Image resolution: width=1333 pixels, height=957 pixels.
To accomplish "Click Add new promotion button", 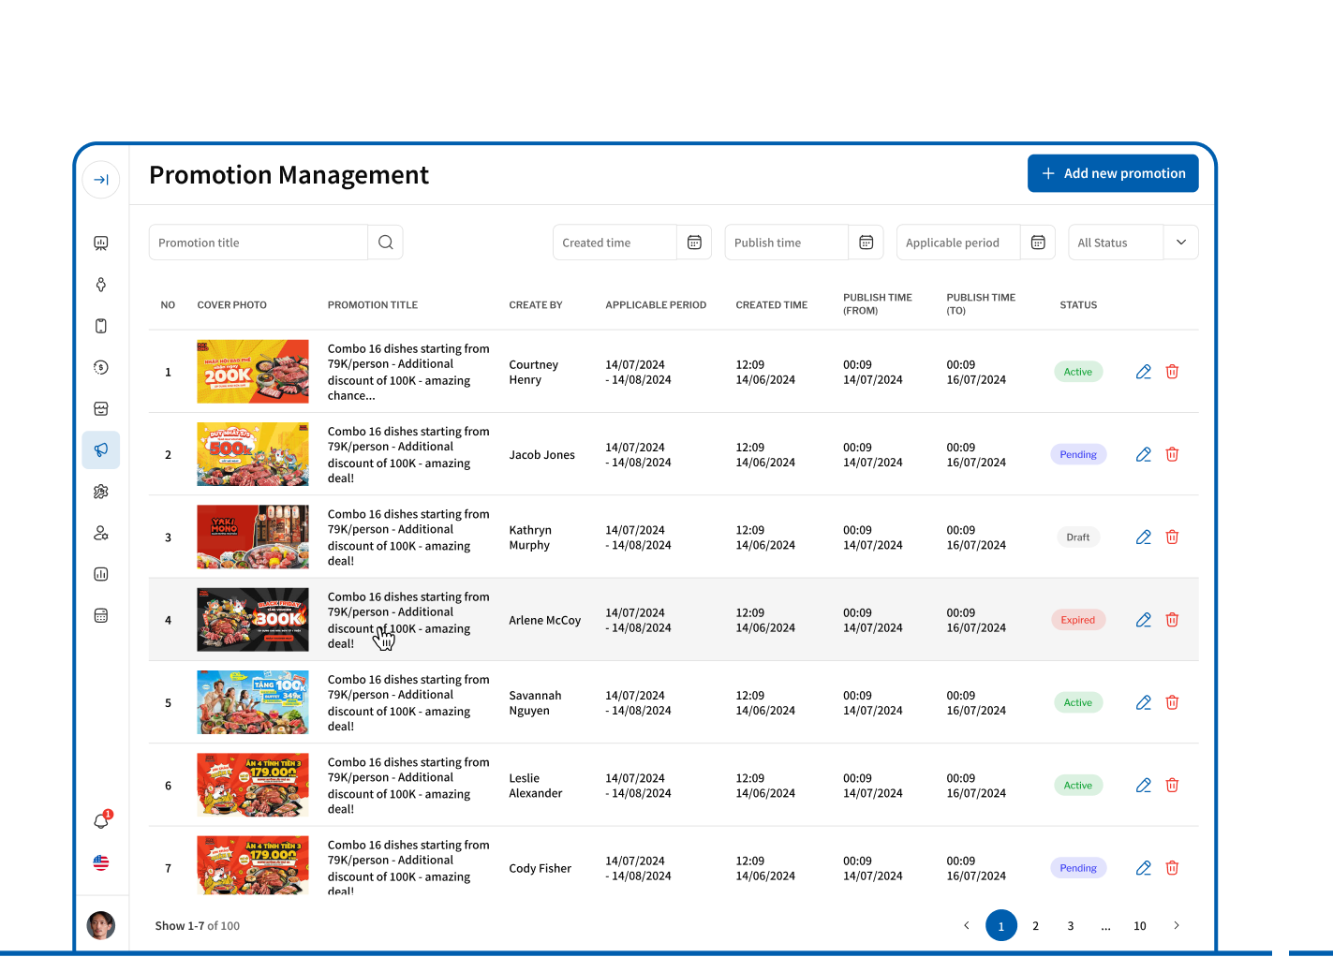I will point(1112,173).
